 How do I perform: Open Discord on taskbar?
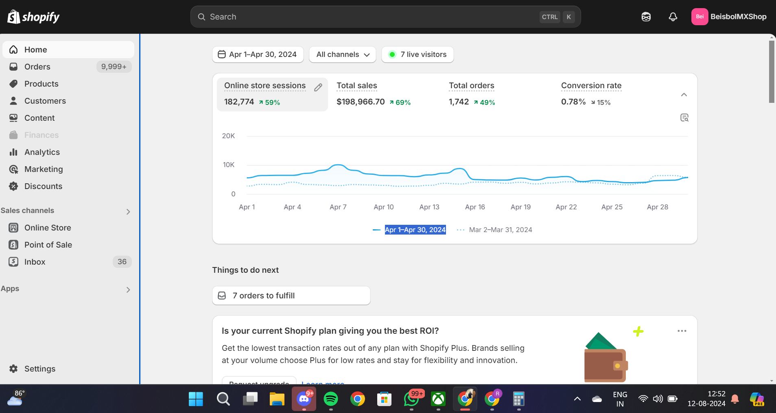304,399
